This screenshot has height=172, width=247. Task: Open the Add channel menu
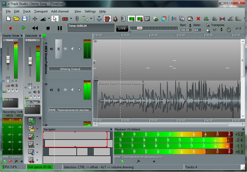[x=60, y=11]
